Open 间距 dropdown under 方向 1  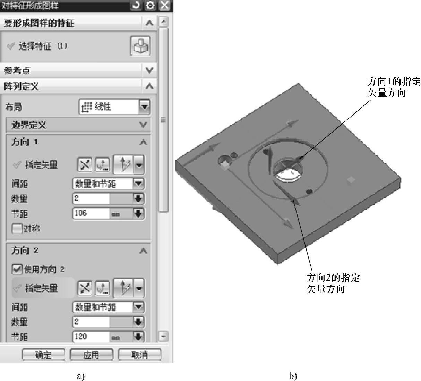(109, 184)
